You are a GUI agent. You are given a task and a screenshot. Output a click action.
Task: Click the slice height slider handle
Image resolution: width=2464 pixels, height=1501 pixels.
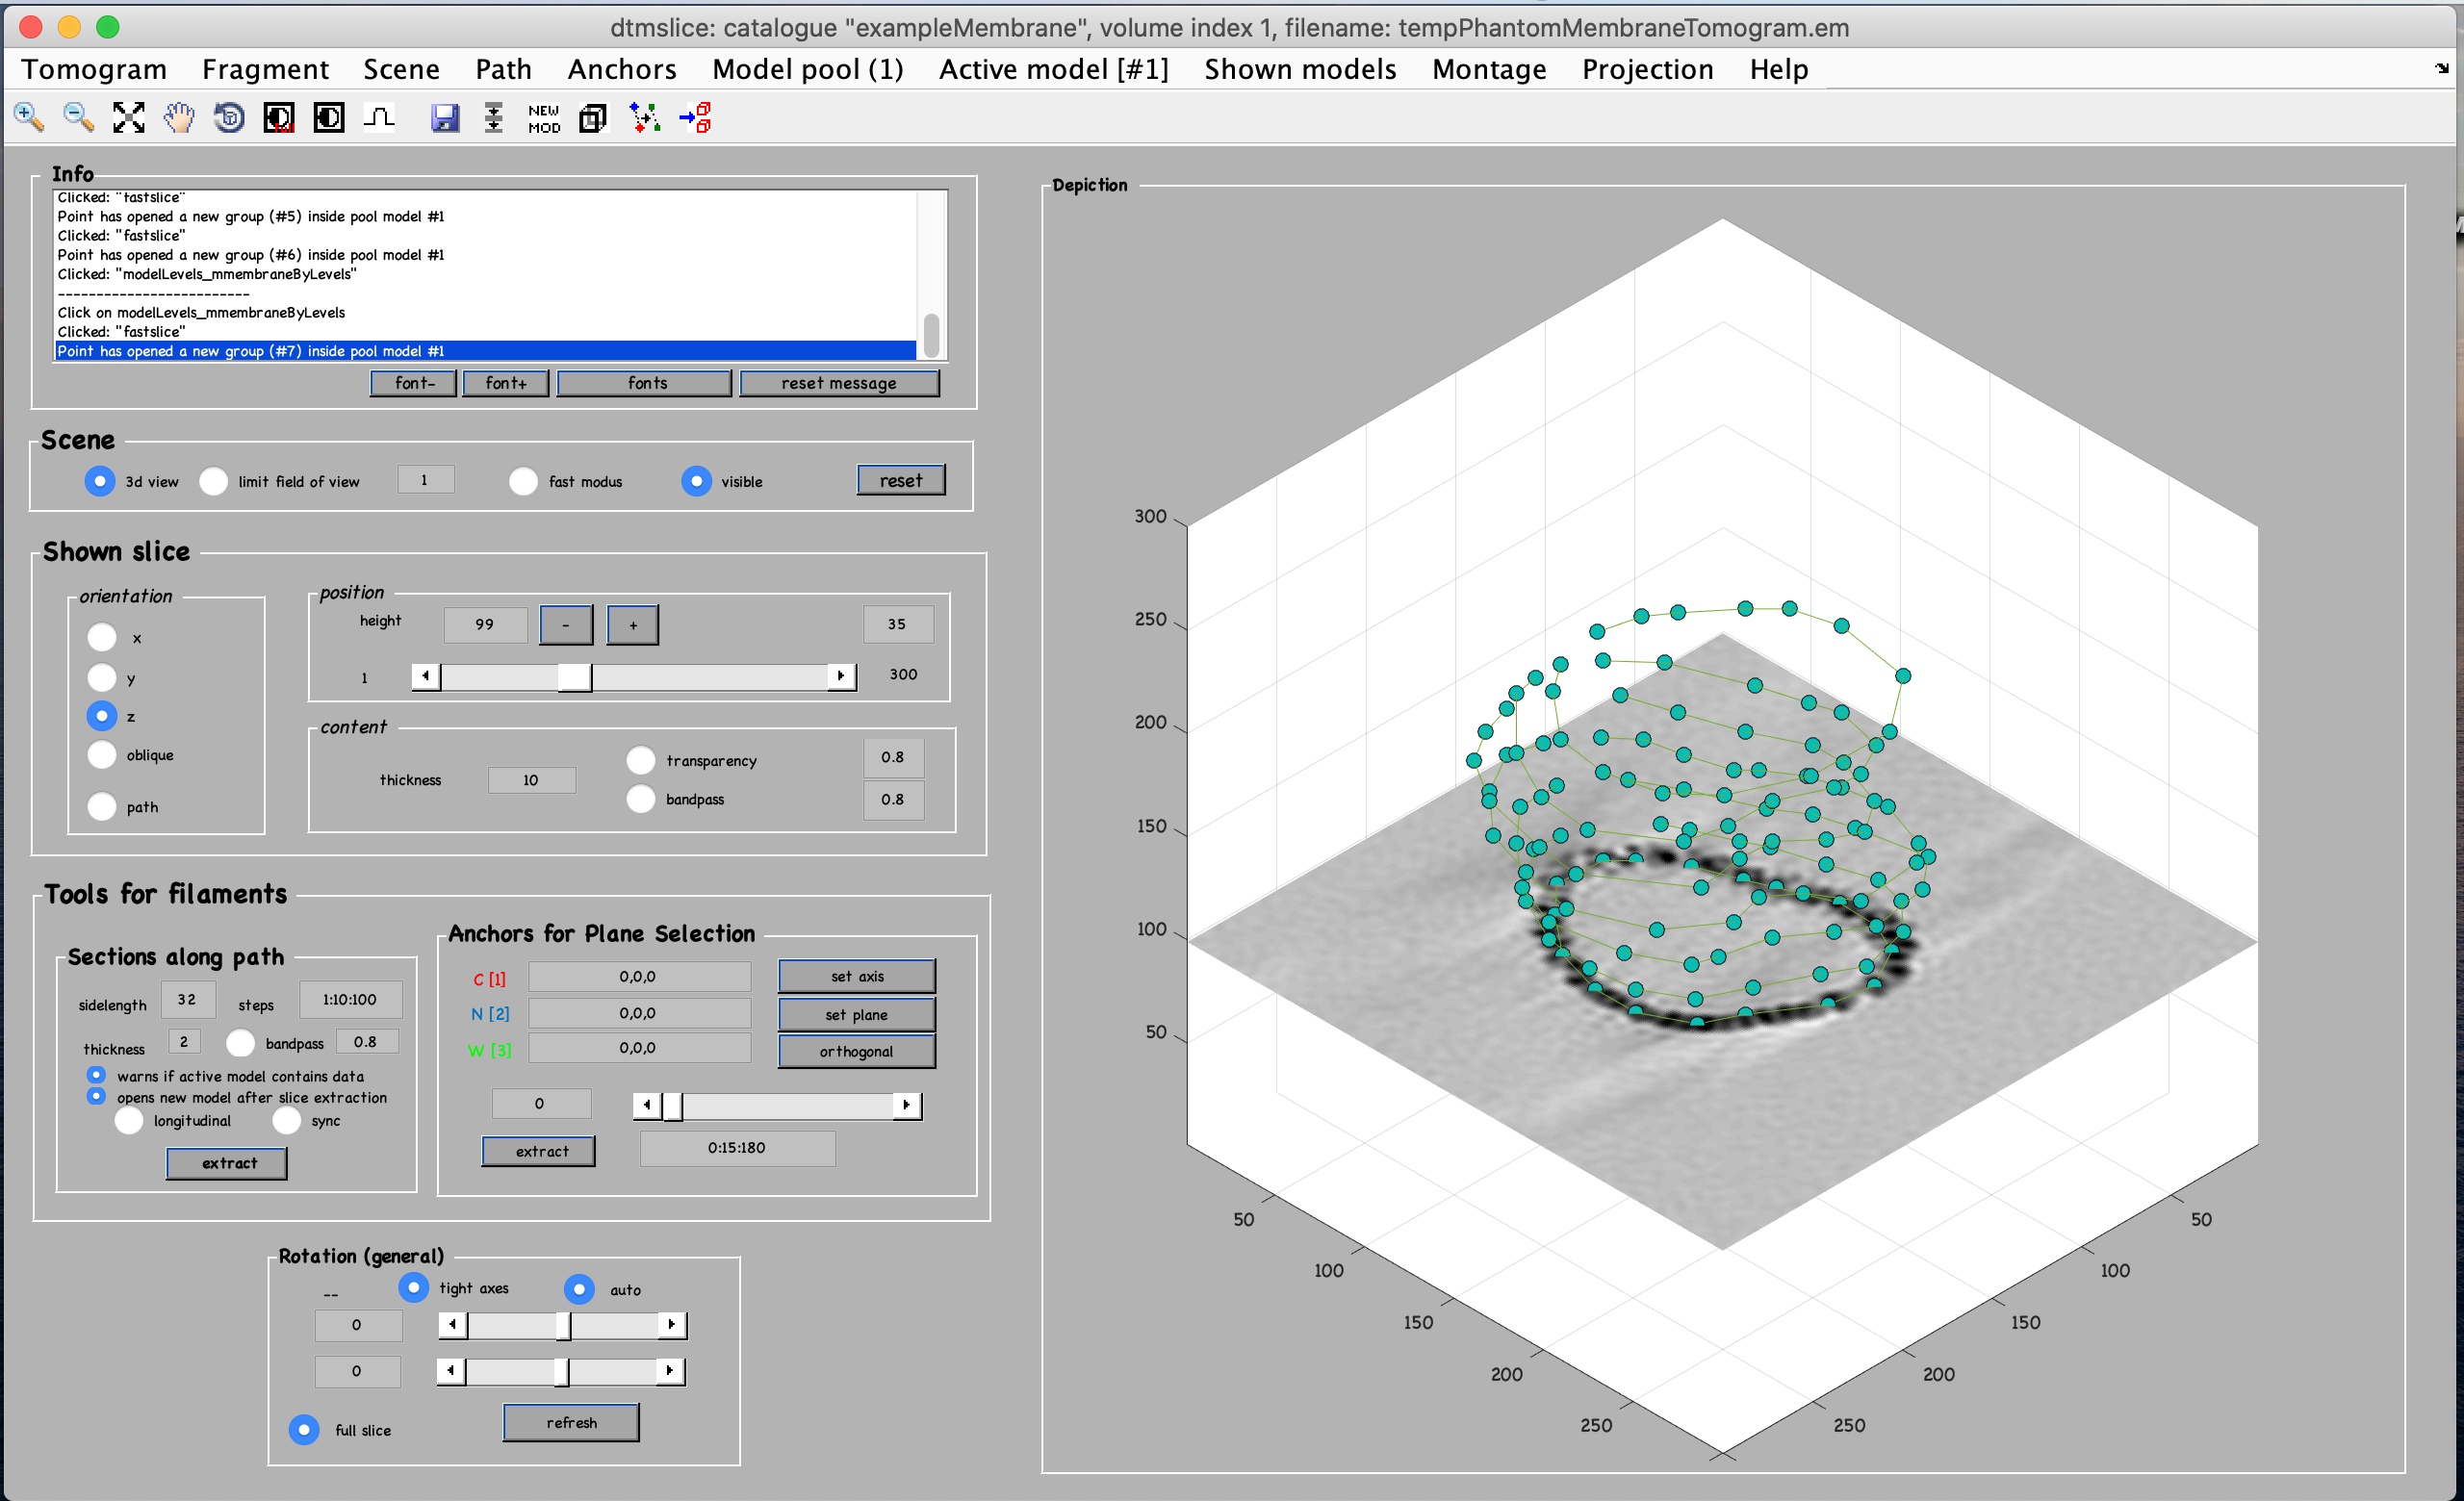pos(575,676)
